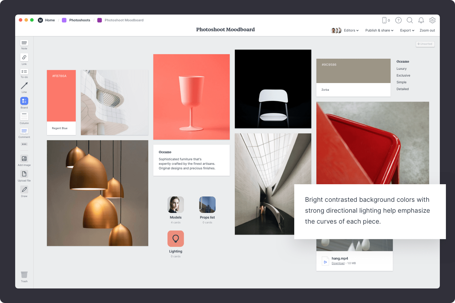This screenshot has width=455, height=303.
Task: Navigate to Home breadcrumb
Action: [50, 20]
